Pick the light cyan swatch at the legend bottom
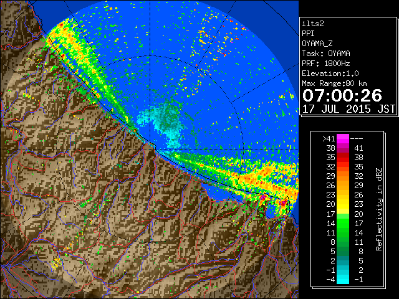The width and height of the screenshot is (399, 299). coord(343,280)
